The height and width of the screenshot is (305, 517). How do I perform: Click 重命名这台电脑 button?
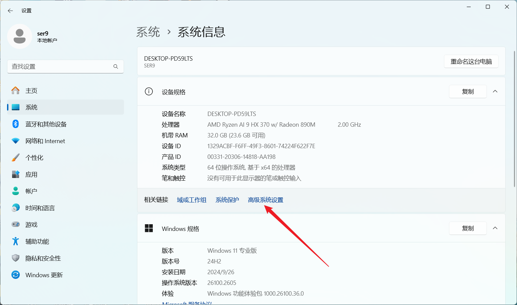[471, 62]
